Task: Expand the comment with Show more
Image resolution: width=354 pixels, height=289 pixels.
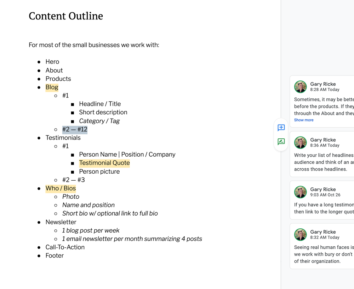Action: click(x=304, y=120)
